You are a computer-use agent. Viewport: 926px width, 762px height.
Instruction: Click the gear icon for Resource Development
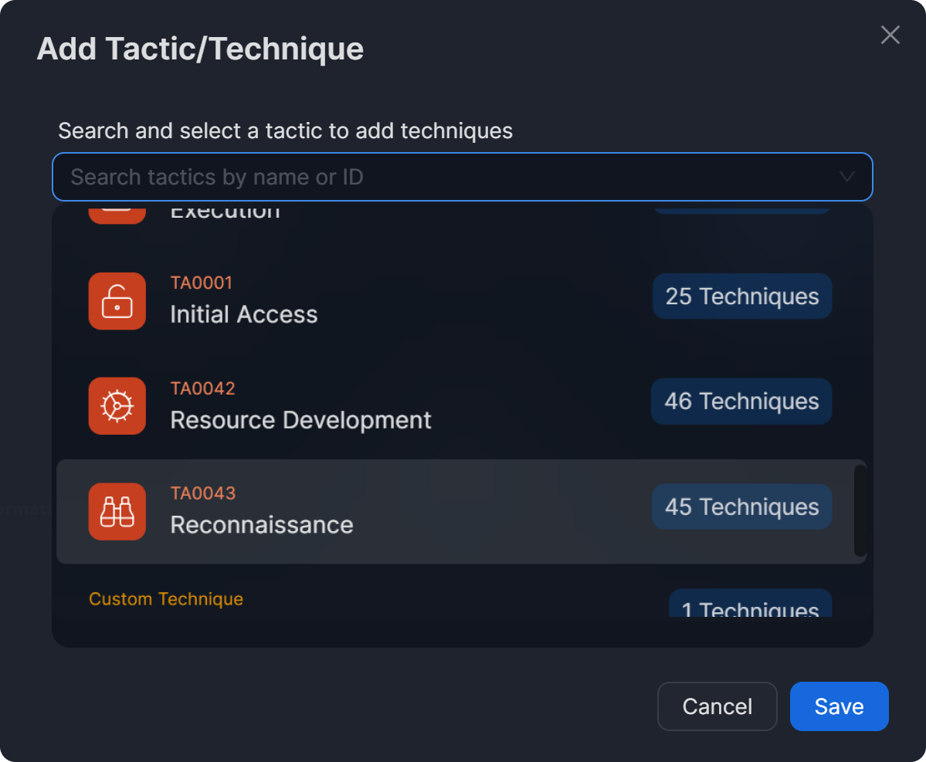117,406
